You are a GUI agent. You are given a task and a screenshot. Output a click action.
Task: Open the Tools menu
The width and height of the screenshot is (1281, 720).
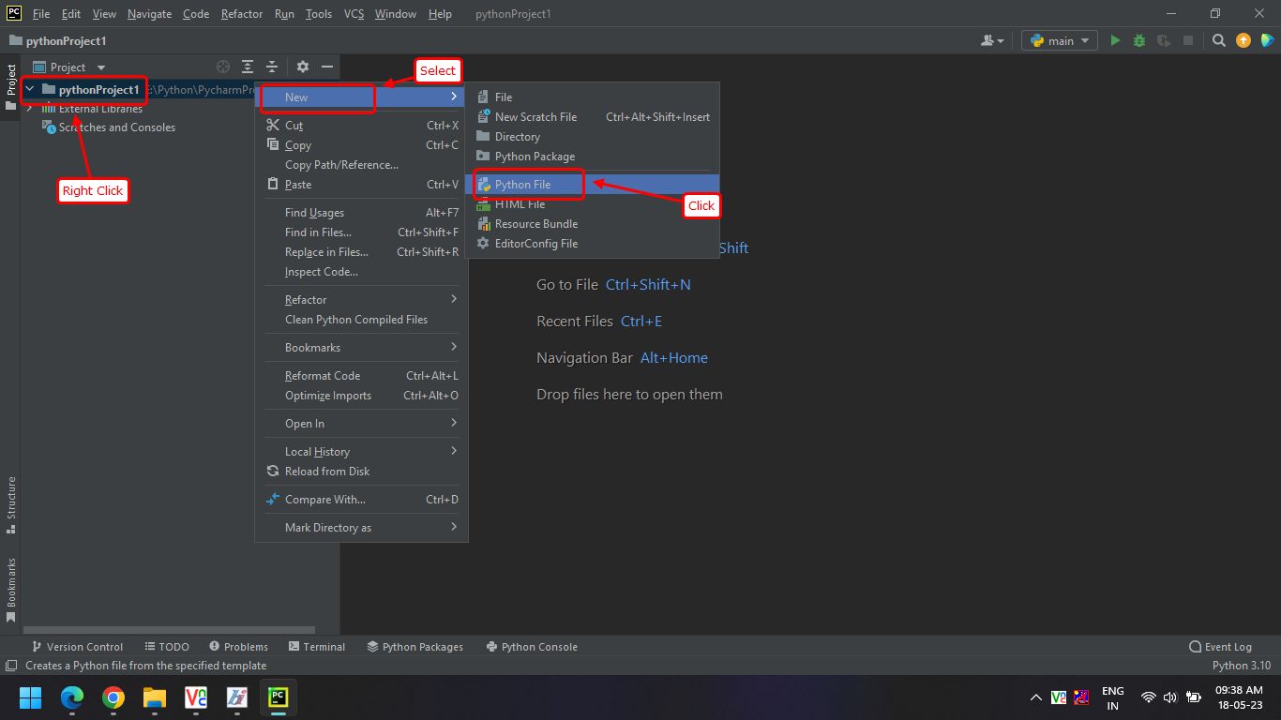(x=319, y=14)
